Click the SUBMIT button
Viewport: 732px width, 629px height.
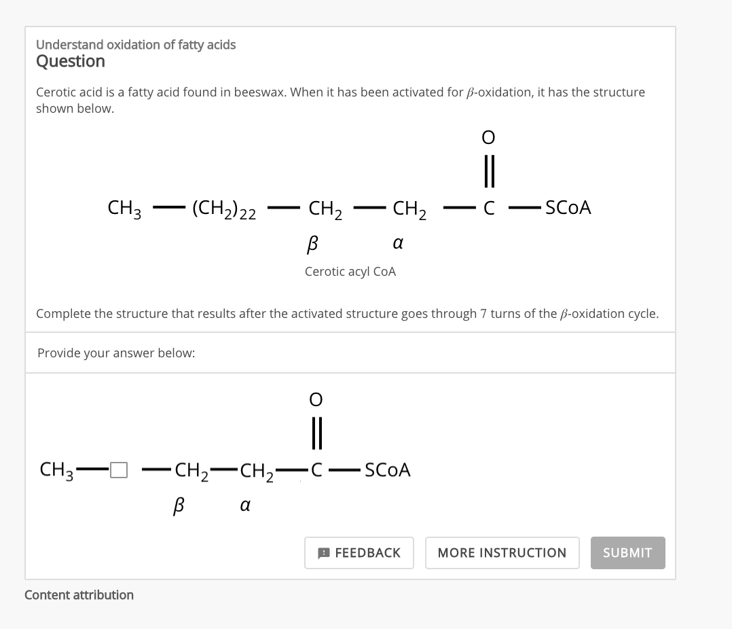pyautogui.click(x=627, y=552)
